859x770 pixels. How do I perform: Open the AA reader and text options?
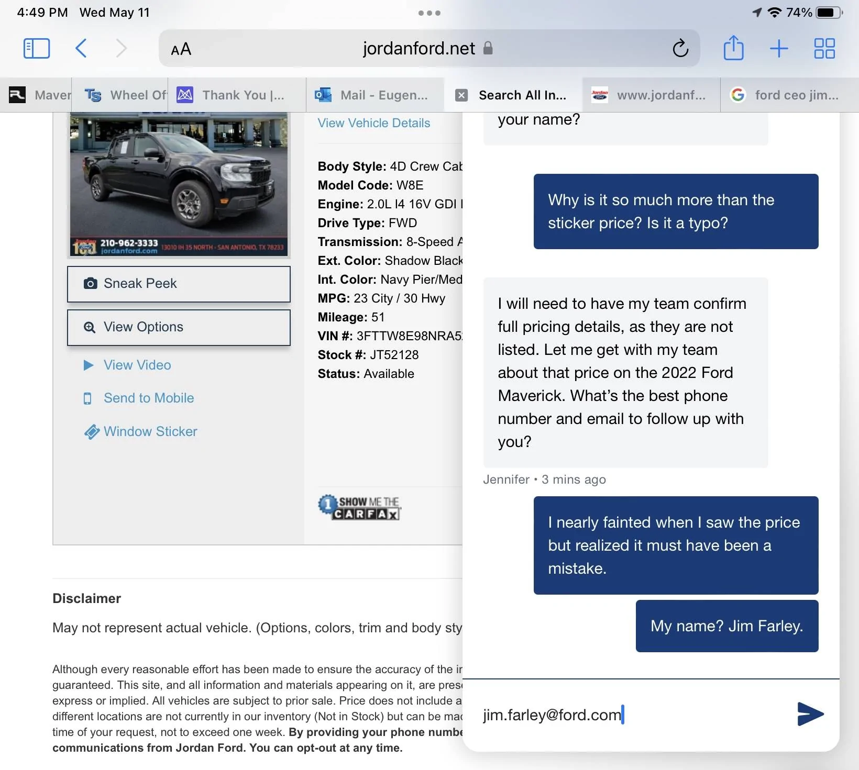(181, 49)
